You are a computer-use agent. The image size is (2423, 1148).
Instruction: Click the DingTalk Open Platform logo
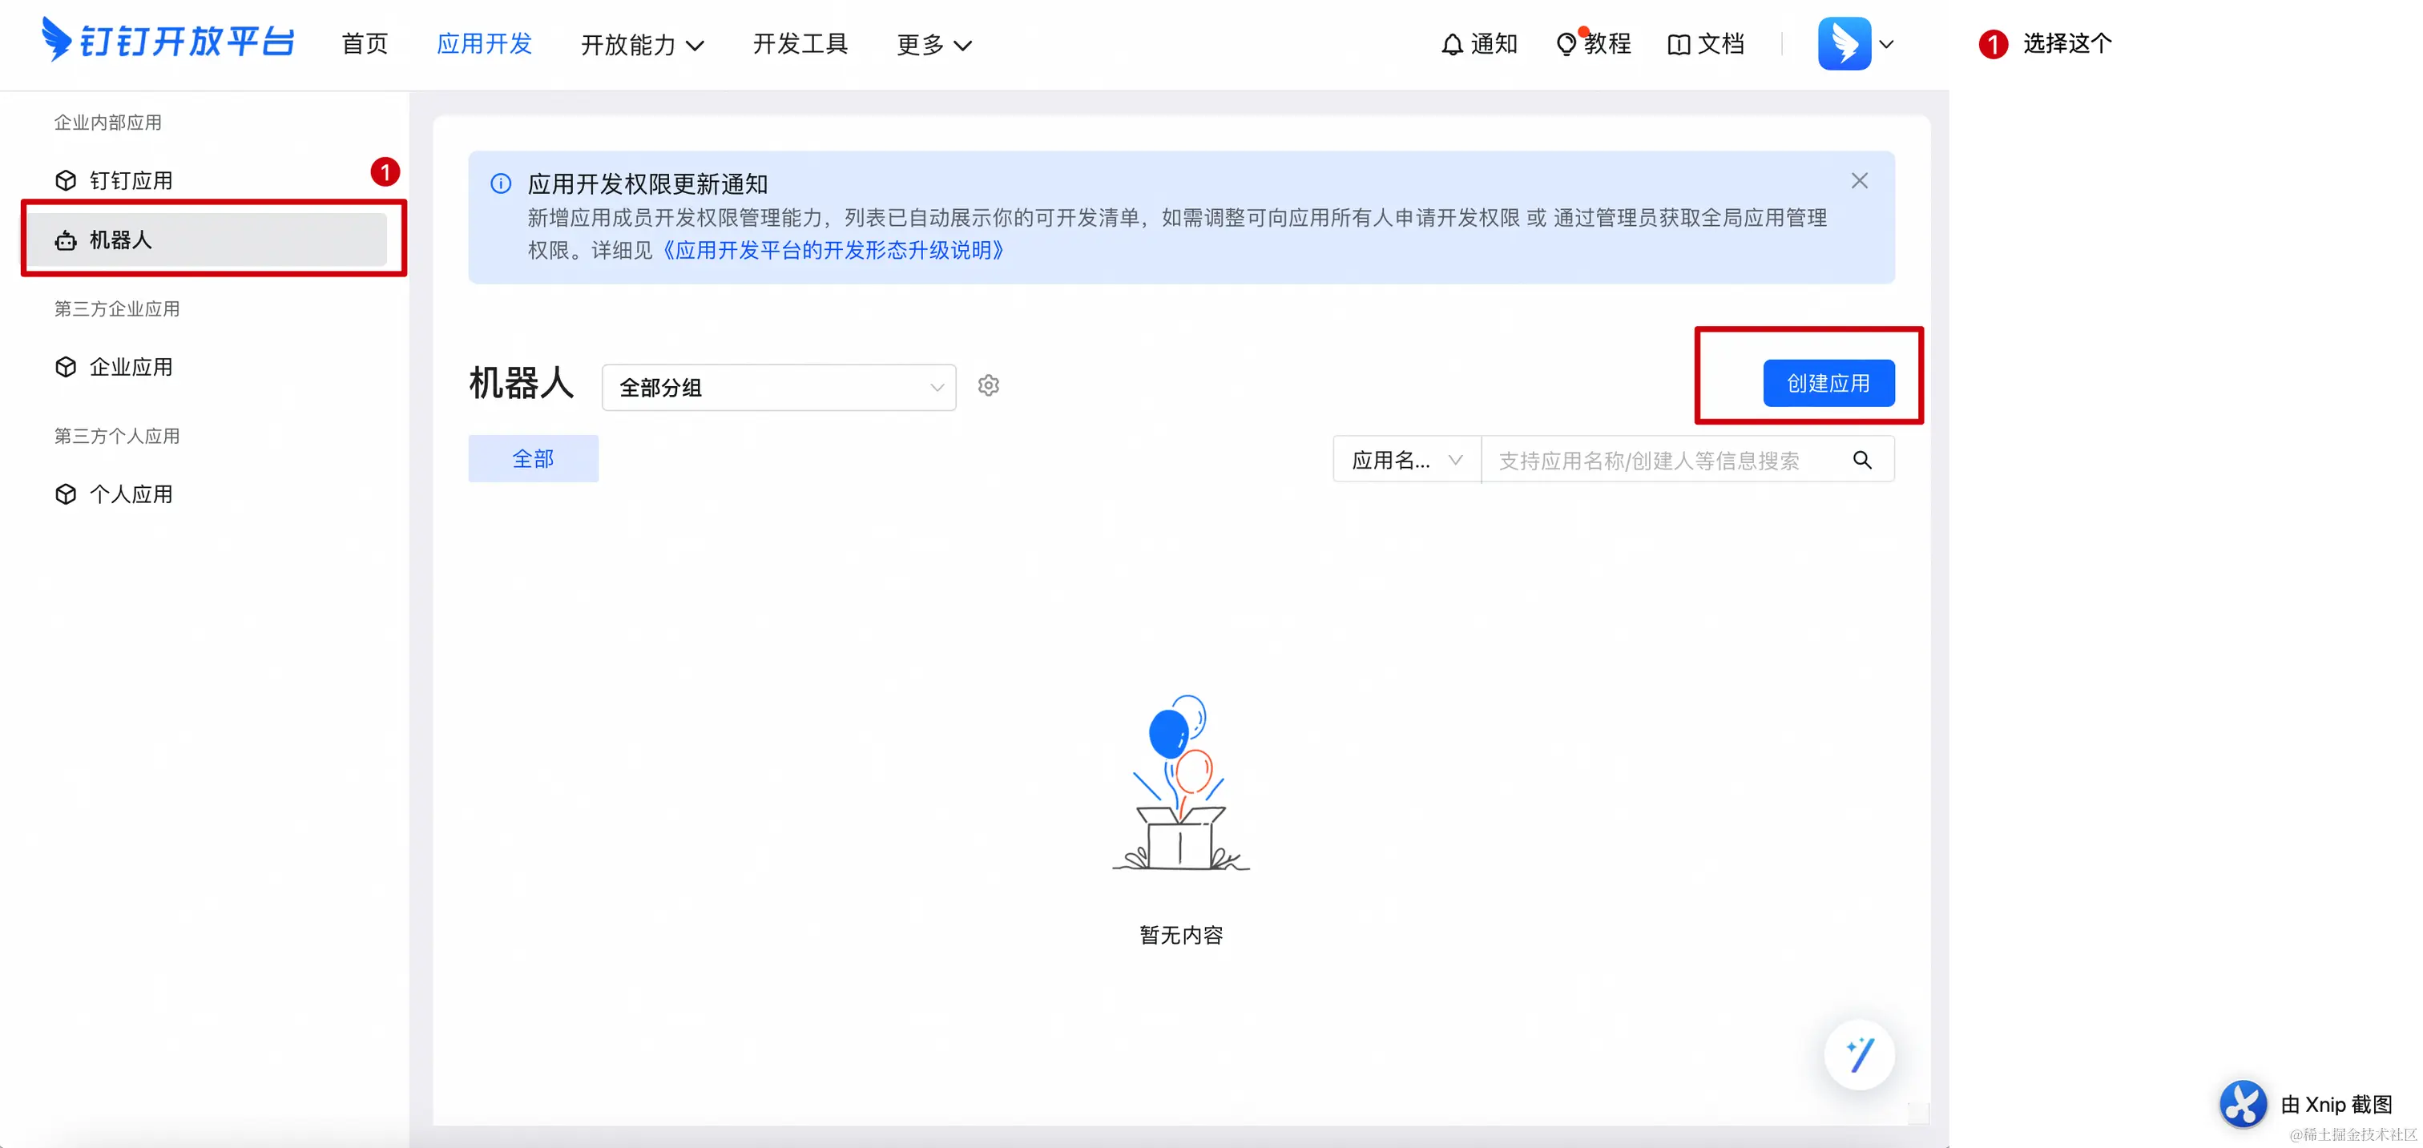169,42
